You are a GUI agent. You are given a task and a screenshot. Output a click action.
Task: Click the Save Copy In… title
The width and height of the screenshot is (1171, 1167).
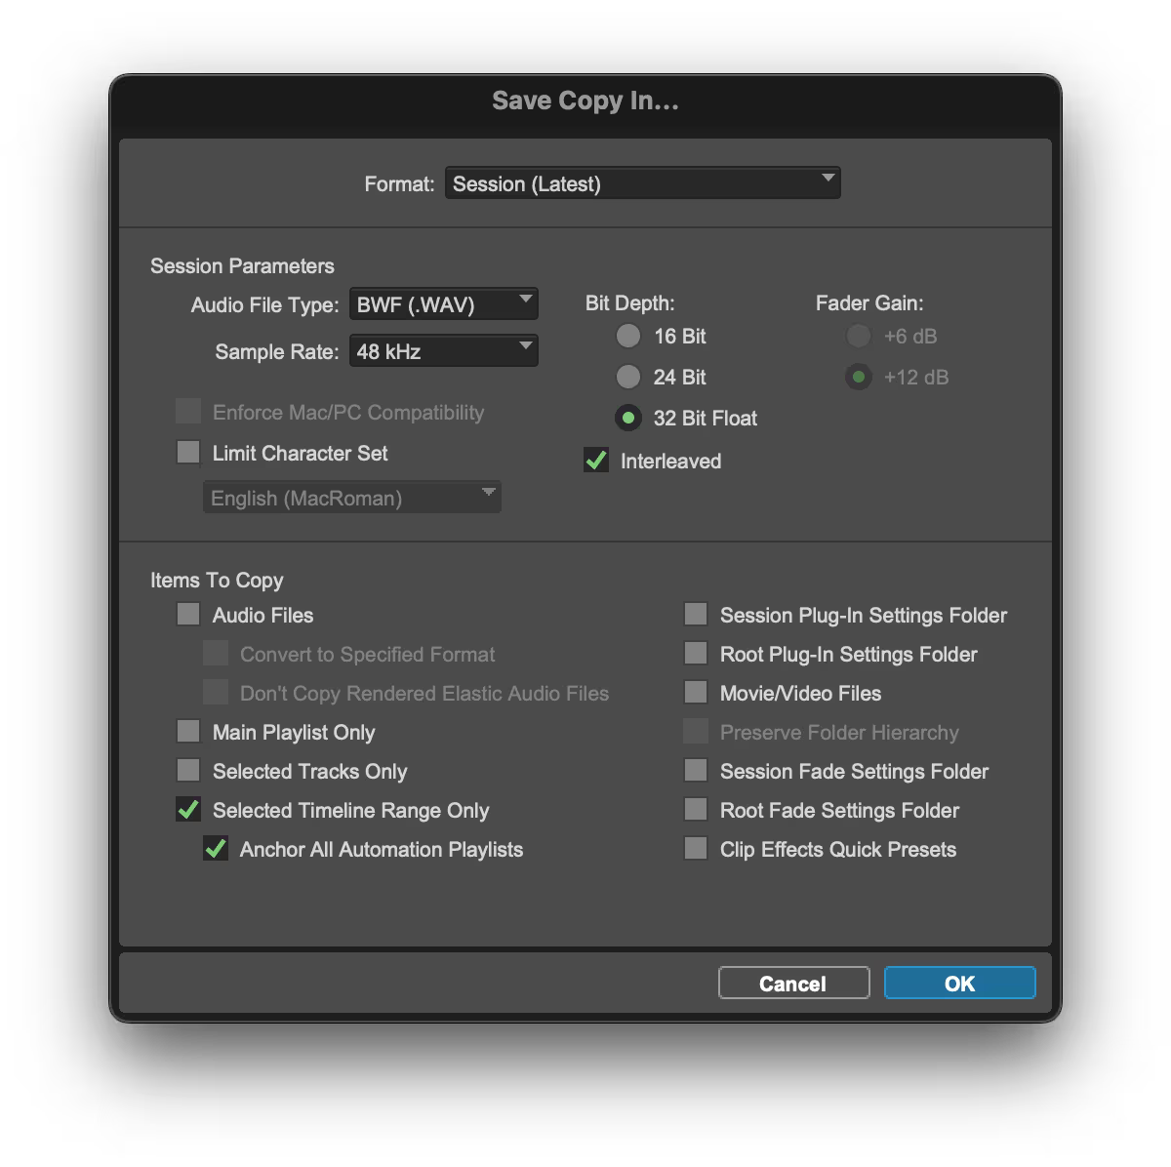click(x=585, y=101)
